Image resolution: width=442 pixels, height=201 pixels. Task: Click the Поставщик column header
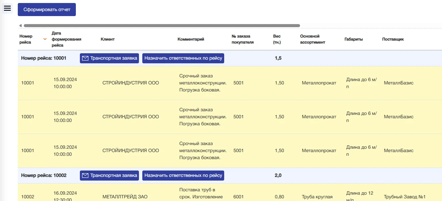pos(393,39)
